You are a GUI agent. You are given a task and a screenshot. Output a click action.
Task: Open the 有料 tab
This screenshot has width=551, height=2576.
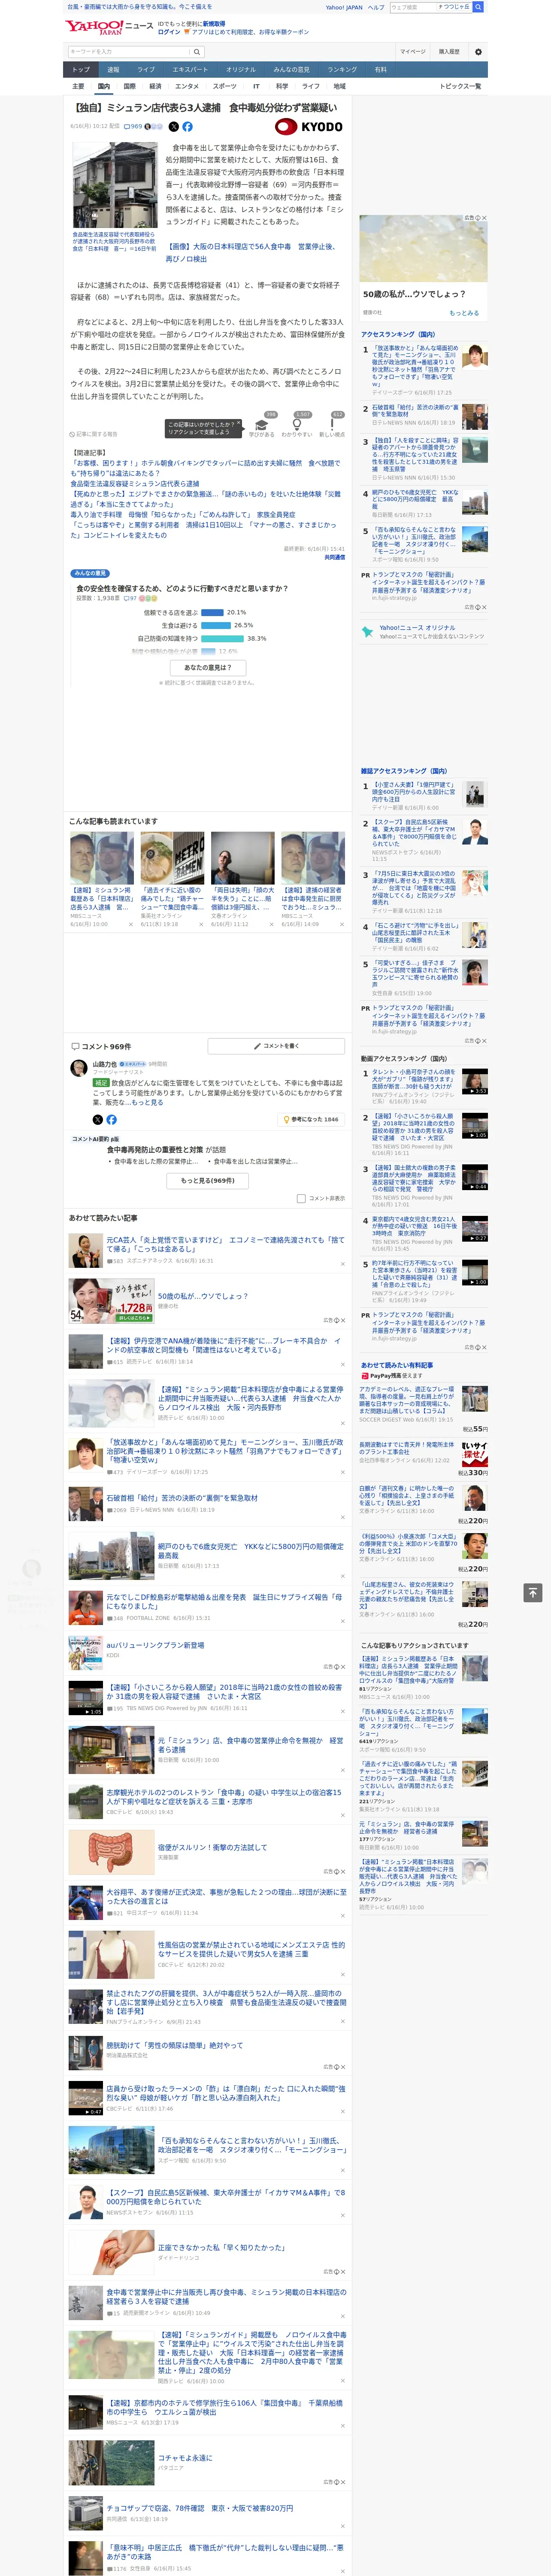pos(380,70)
